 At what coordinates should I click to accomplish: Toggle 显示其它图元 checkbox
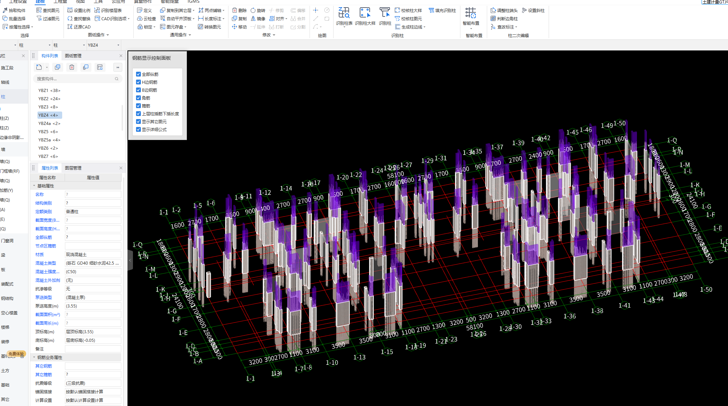click(x=138, y=121)
